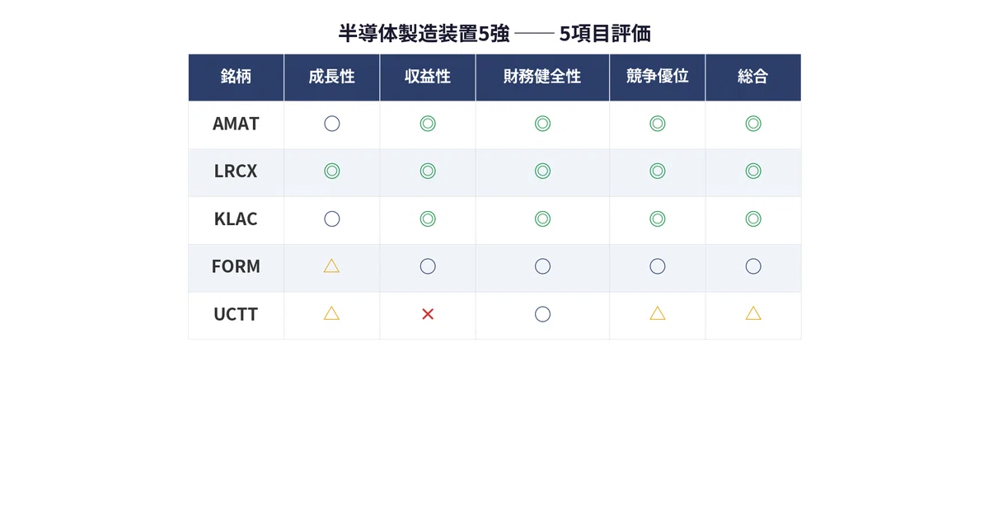Click LRCX's double-circle 財務健全性 icon
989x507 pixels.
pyautogui.click(x=542, y=171)
